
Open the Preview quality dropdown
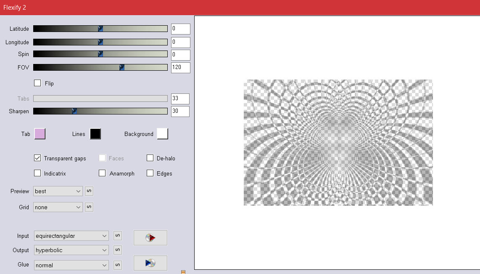coord(58,191)
